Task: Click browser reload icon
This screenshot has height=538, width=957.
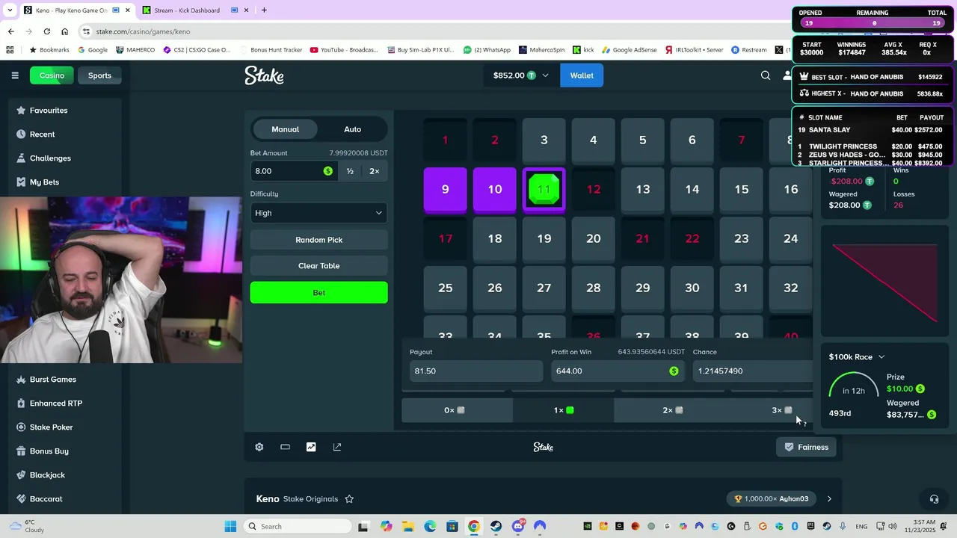Action: pos(46,31)
